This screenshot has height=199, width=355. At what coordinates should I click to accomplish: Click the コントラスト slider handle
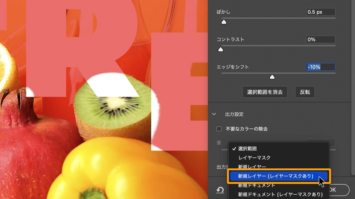(x=220, y=49)
